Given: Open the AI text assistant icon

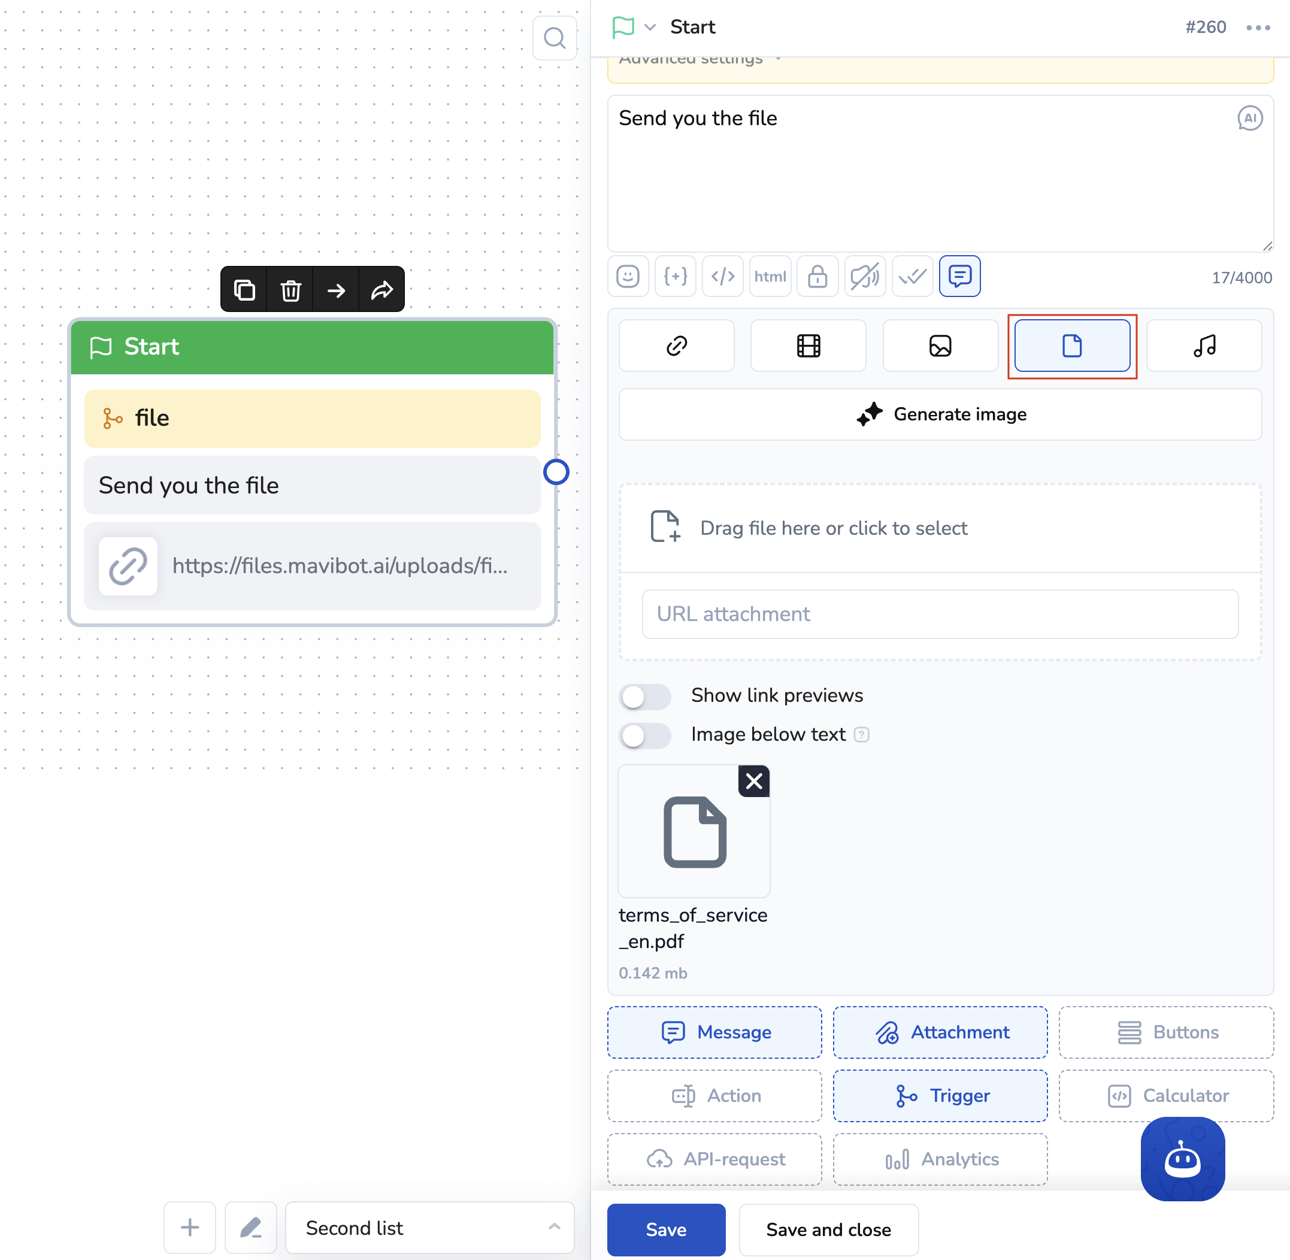Looking at the screenshot, I should coord(1250,119).
